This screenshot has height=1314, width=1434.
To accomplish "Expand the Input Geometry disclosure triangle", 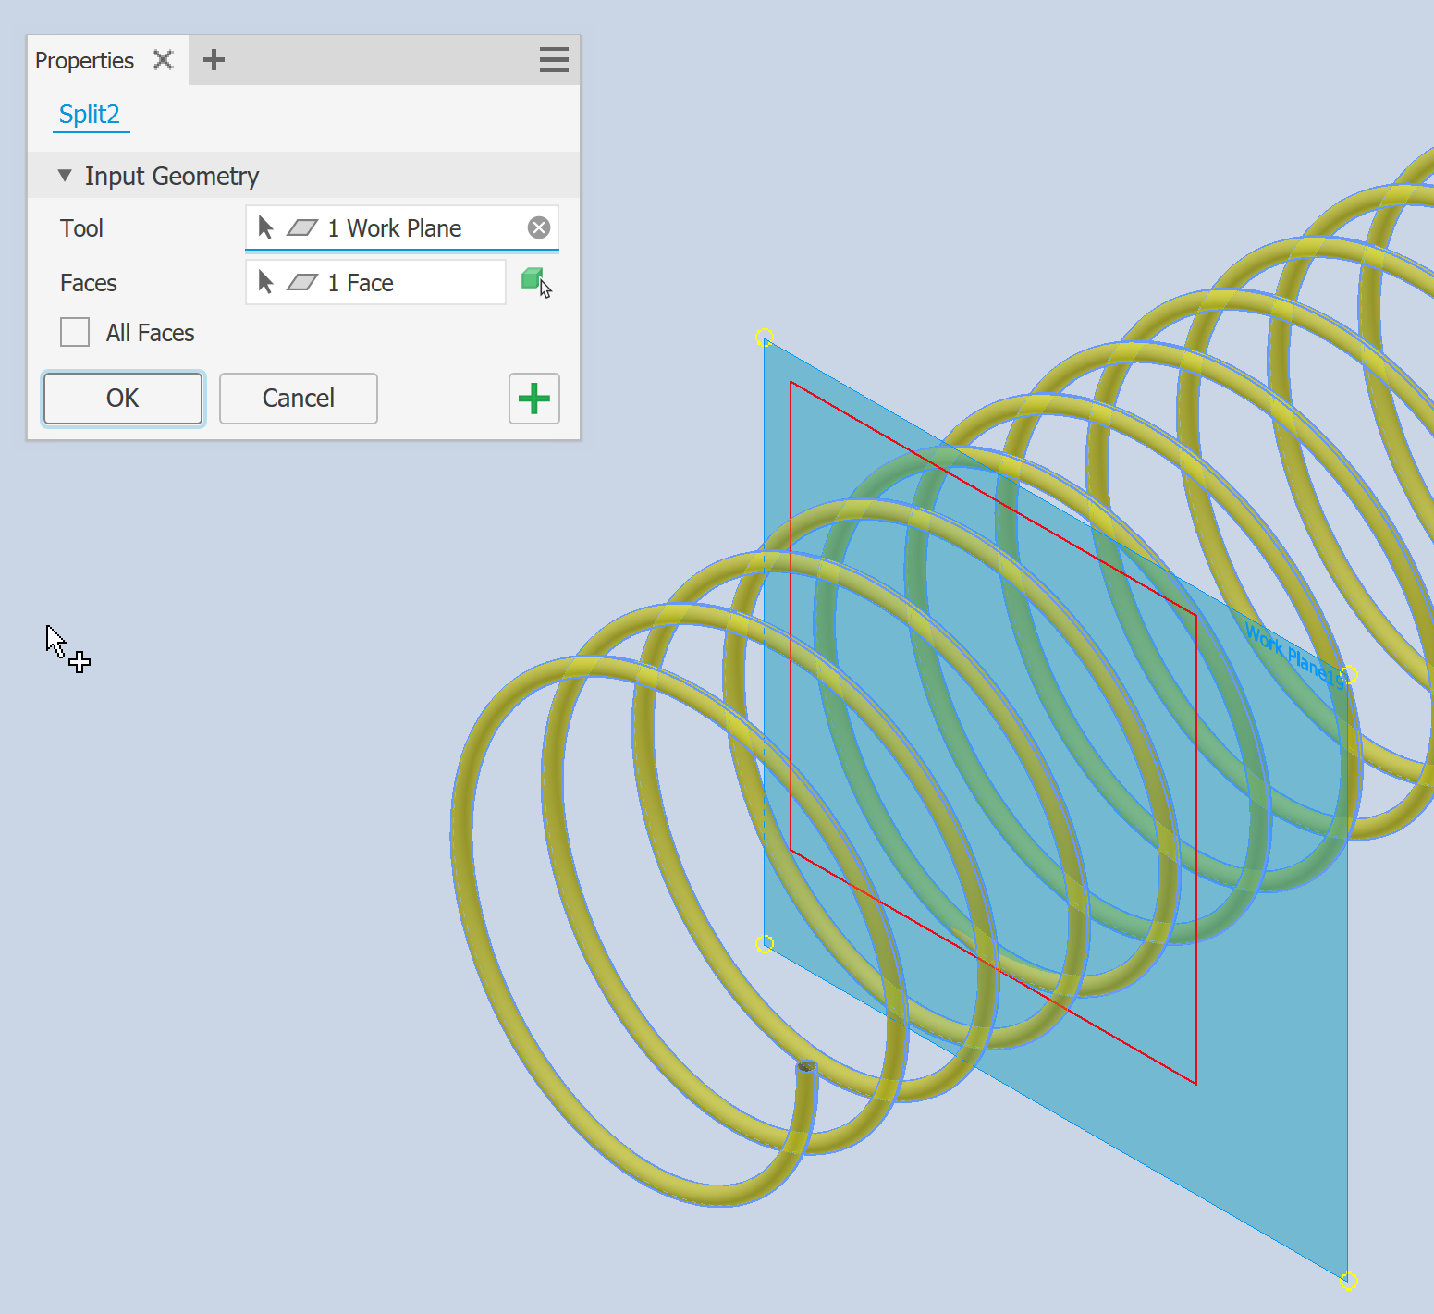I will (x=64, y=175).
